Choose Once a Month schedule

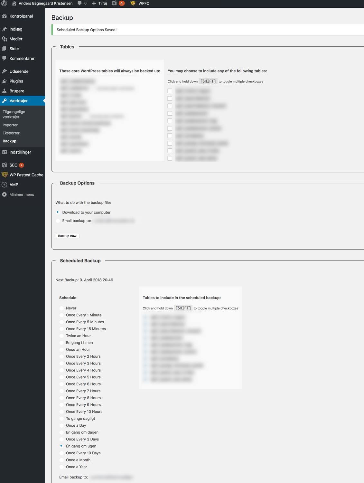(x=61, y=460)
